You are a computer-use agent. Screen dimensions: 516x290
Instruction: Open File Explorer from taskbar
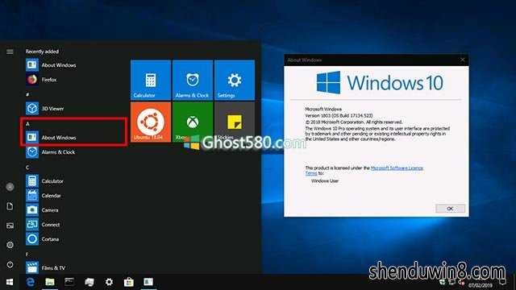point(50,282)
